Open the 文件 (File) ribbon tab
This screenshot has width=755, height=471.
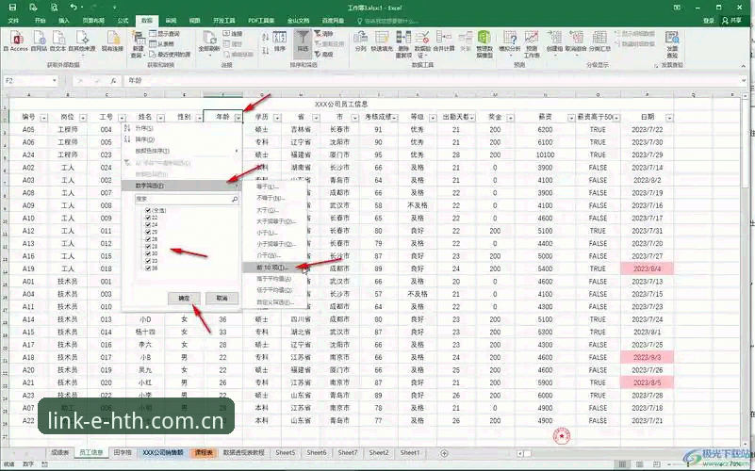pos(13,21)
